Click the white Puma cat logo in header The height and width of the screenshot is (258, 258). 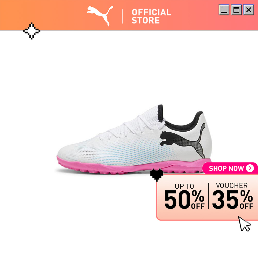(x=100, y=16)
